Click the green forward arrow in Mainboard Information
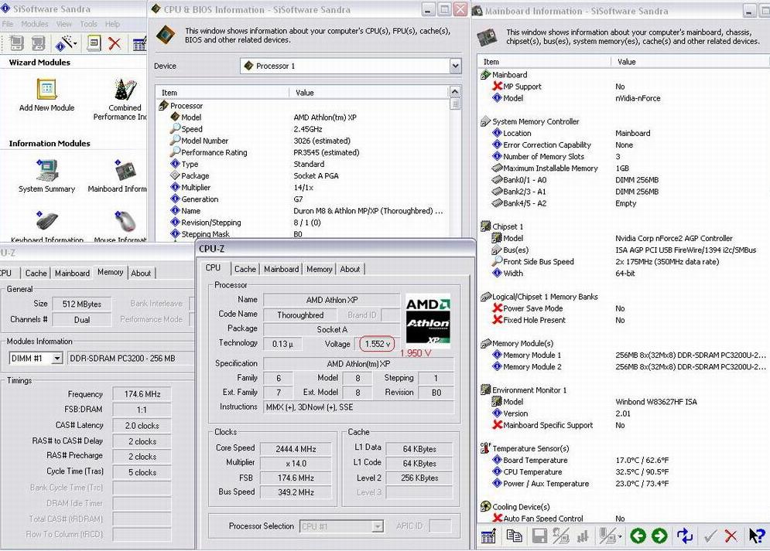The image size is (770, 551). 659,536
